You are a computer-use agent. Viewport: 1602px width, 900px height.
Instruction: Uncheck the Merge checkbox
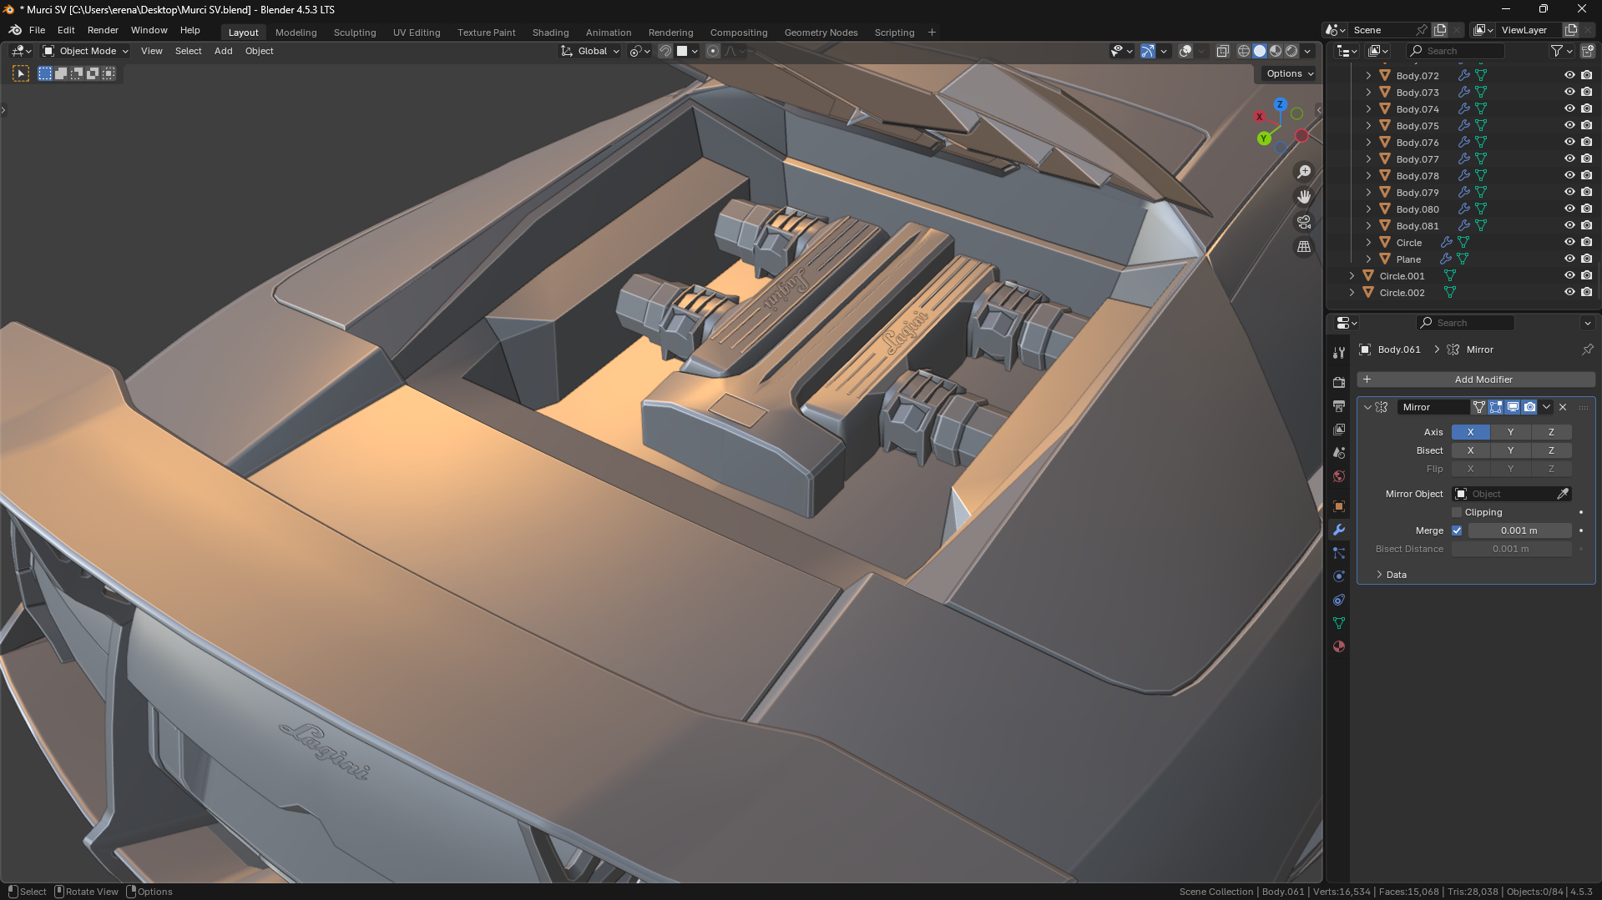point(1458,530)
